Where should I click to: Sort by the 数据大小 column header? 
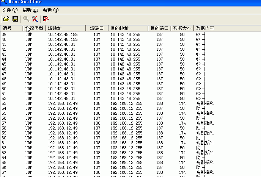[x=182, y=28]
